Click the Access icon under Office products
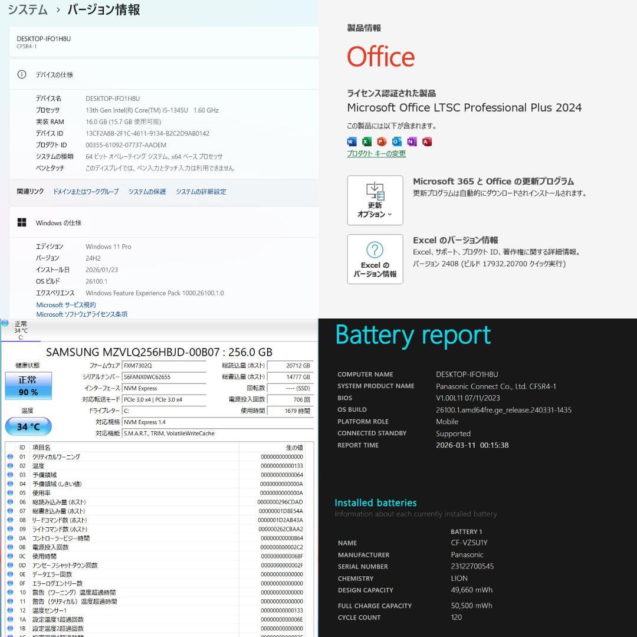 426,142
